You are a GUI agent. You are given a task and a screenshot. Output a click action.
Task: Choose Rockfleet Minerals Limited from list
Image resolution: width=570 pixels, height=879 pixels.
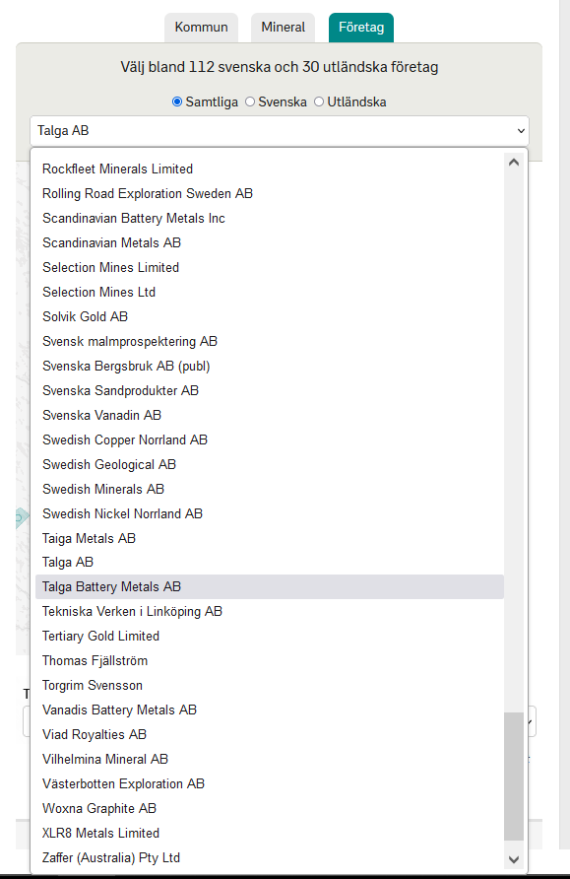tap(270, 169)
